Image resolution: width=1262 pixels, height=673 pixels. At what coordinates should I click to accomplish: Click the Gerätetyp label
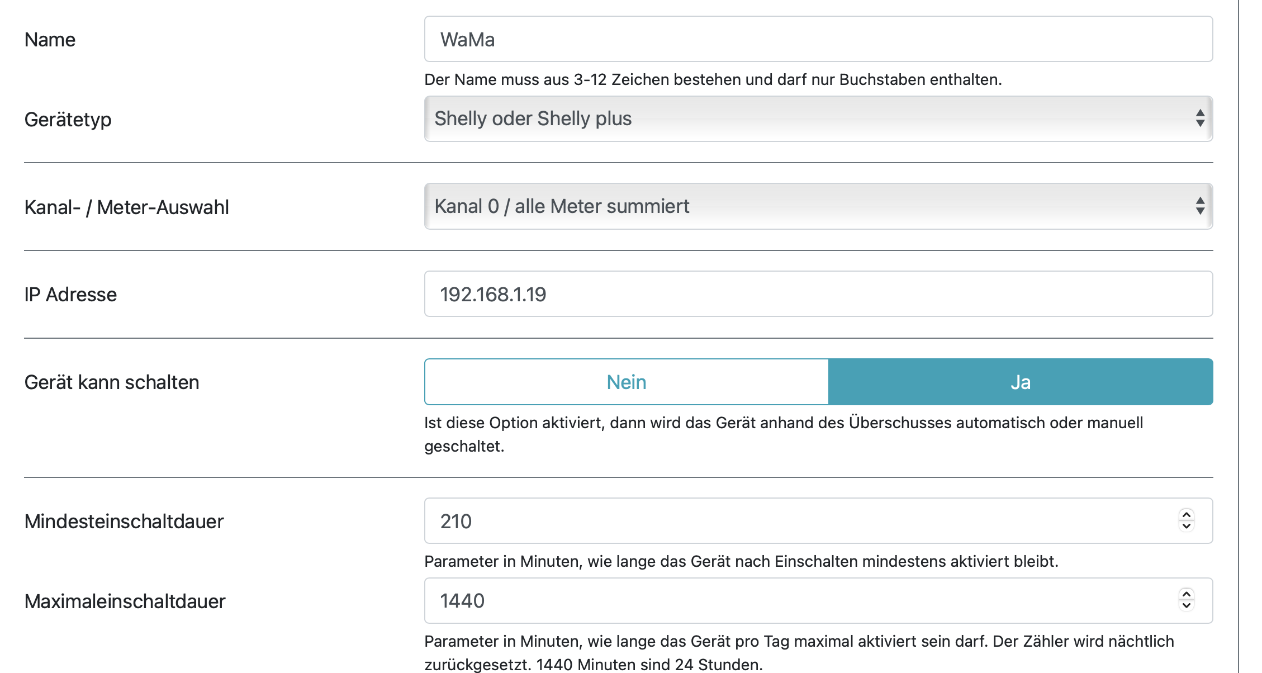tap(68, 120)
